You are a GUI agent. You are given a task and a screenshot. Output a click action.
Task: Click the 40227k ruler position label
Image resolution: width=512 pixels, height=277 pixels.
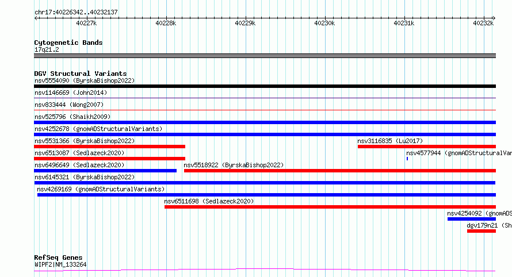point(86,23)
